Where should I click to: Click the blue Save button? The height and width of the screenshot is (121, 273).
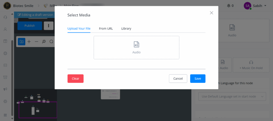[x=198, y=79]
